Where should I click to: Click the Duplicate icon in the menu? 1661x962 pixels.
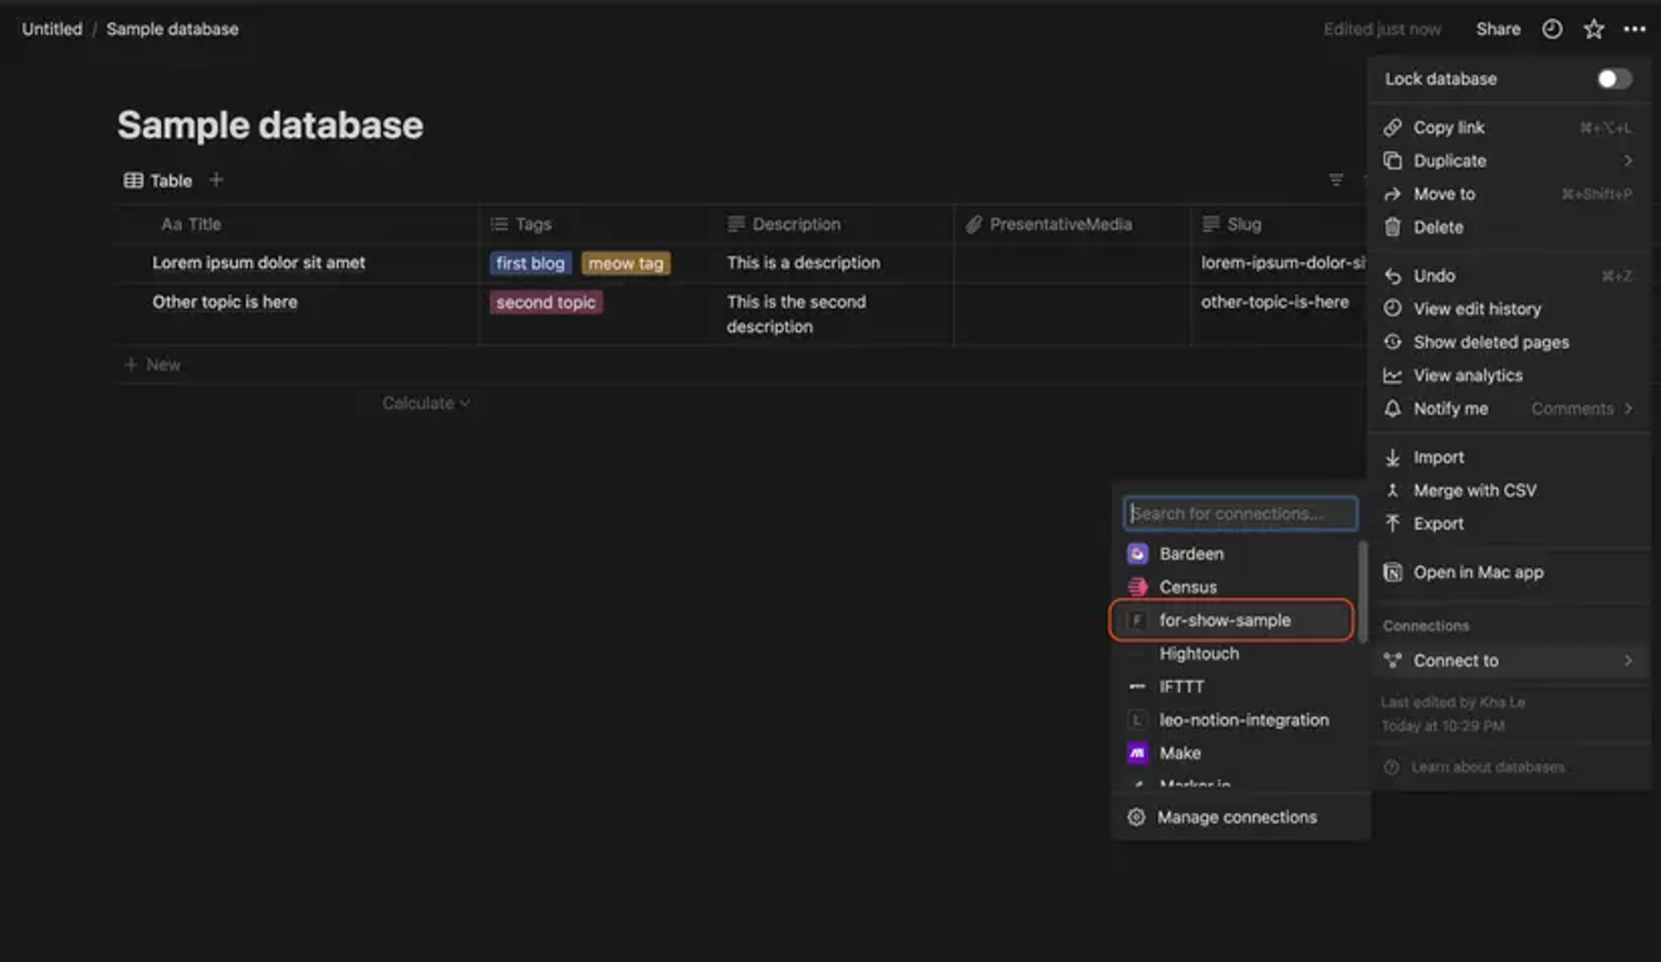tap(1394, 160)
